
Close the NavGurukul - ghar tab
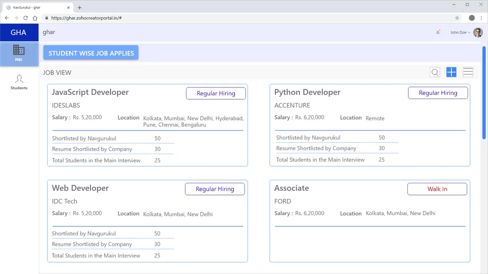69,8
